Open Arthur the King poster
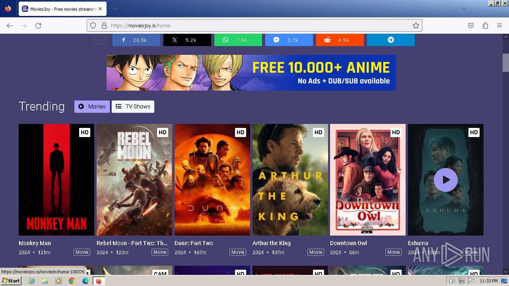The width and height of the screenshot is (509, 286). tap(290, 180)
